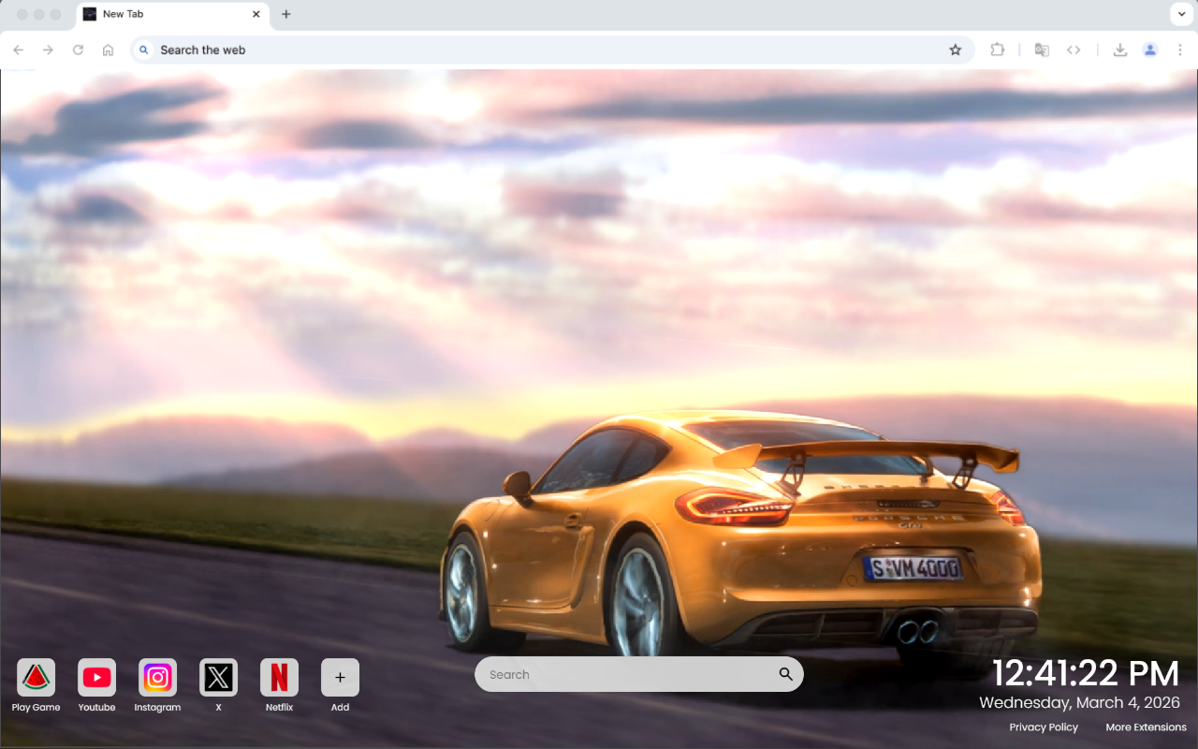Open the Youtube shortcut icon
The height and width of the screenshot is (749, 1198).
click(96, 678)
